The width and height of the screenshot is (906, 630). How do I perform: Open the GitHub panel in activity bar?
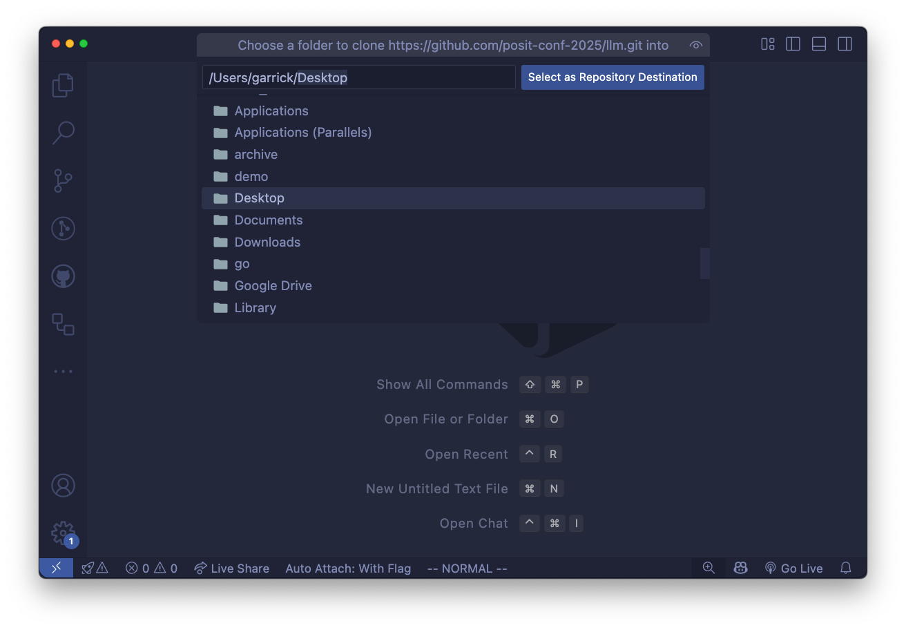[63, 276]
